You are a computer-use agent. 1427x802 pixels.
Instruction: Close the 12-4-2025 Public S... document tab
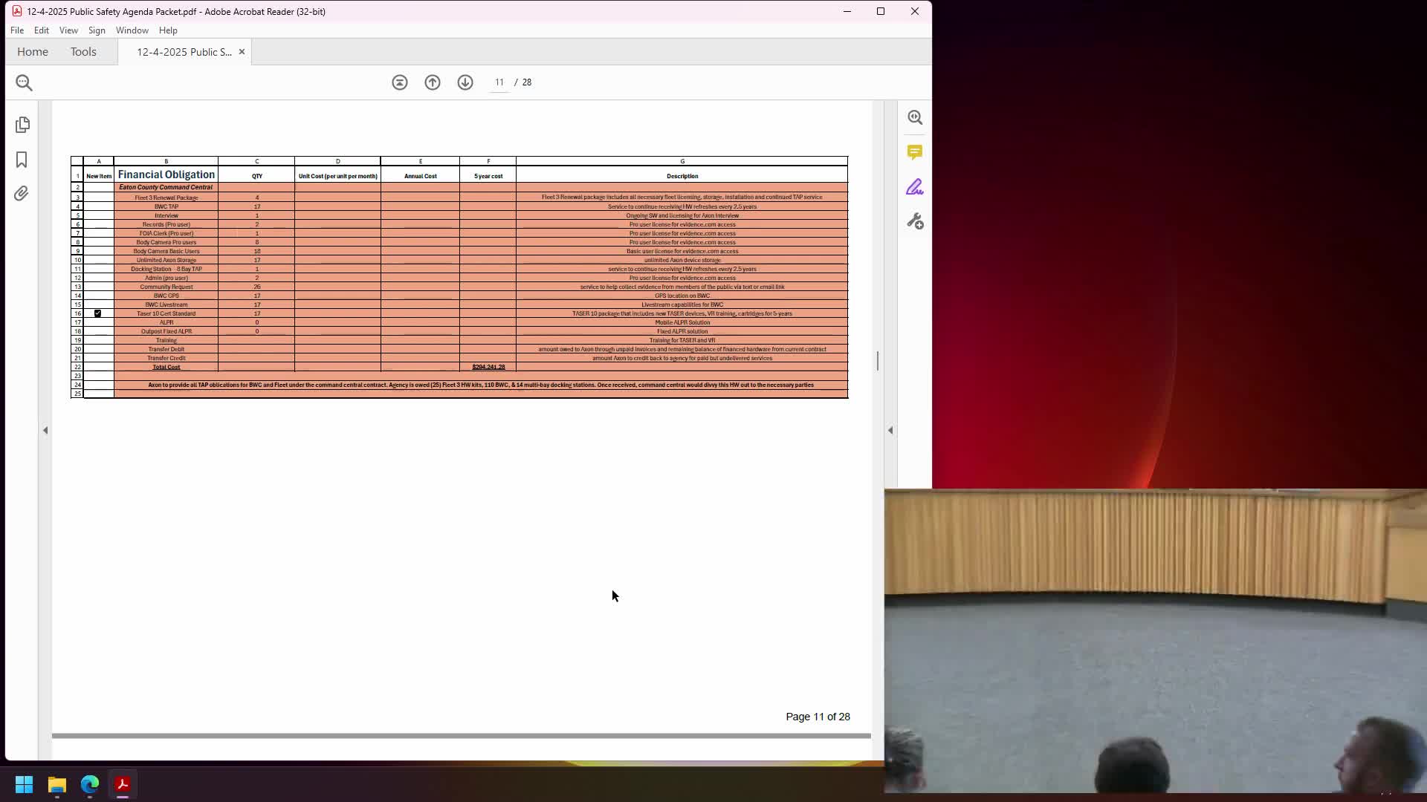point(242,52)
